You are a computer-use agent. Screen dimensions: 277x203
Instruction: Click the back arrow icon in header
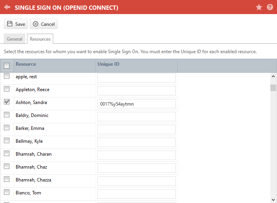point(7,7)
